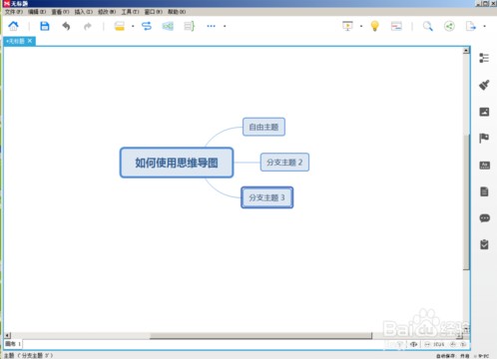
Task: Undo the last action
Action: (66, 26)
